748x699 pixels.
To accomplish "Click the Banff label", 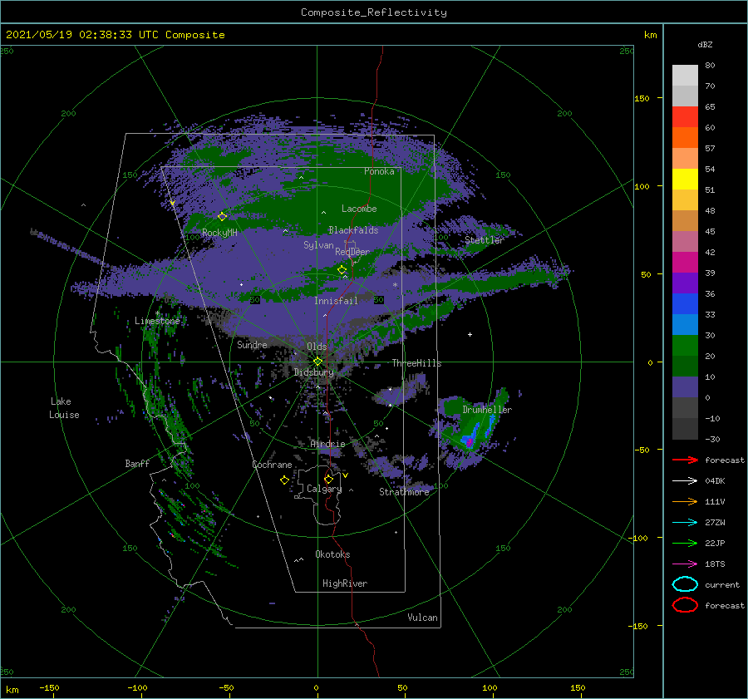I will click(137, 463).
